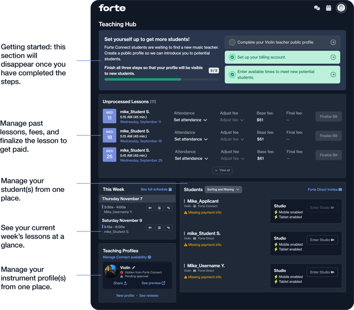Click Enter Studio for mike_Student S.
The width and height of the screenshot is (354, 310).
click(x=322, y=240)
